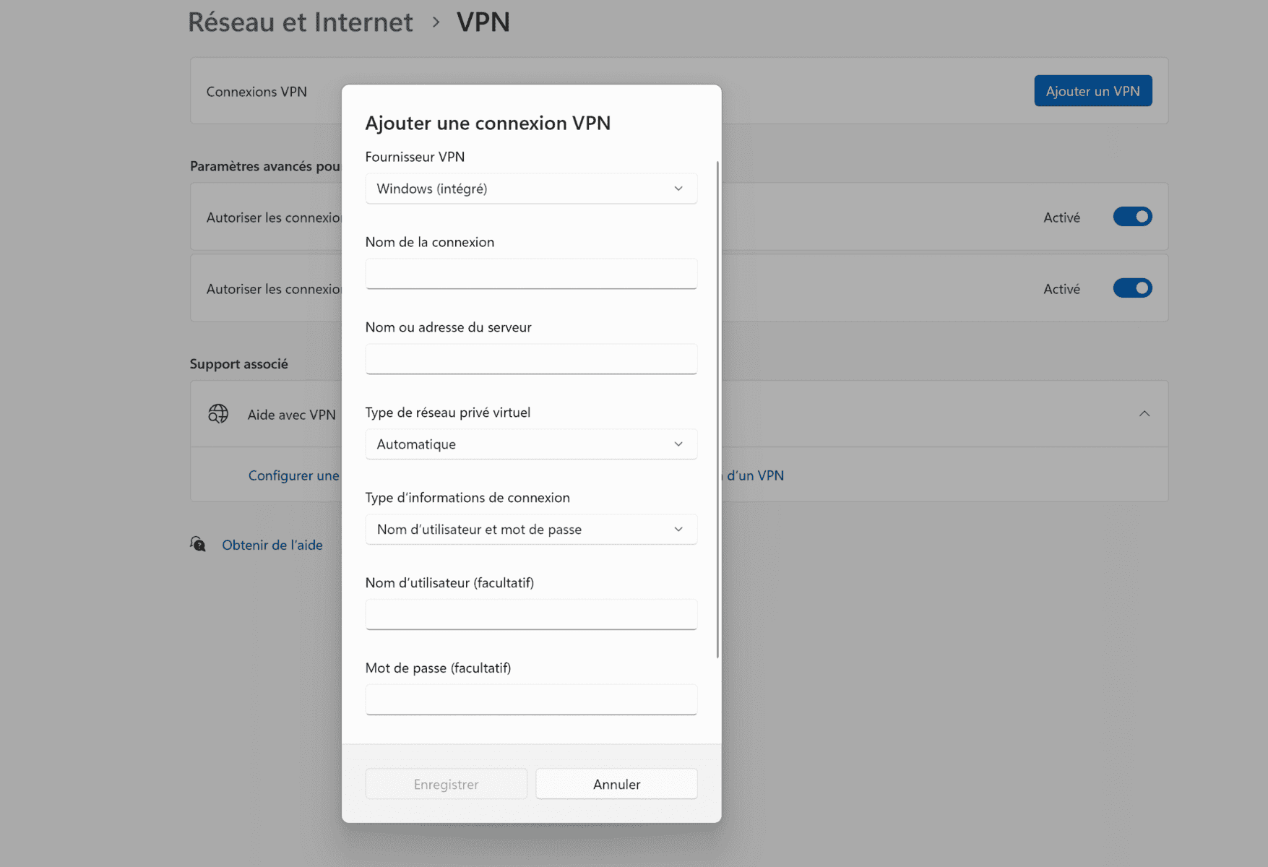
Task: Click the Enregistrer button
Action: pos(446,784)
